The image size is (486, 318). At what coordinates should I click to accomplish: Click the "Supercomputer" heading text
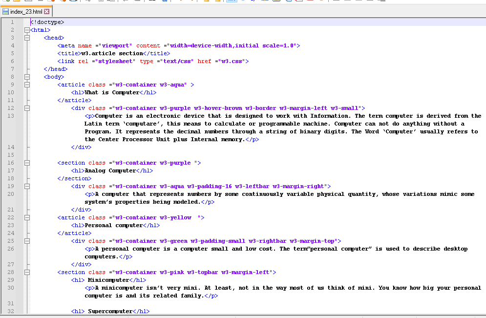pos(110,311)
